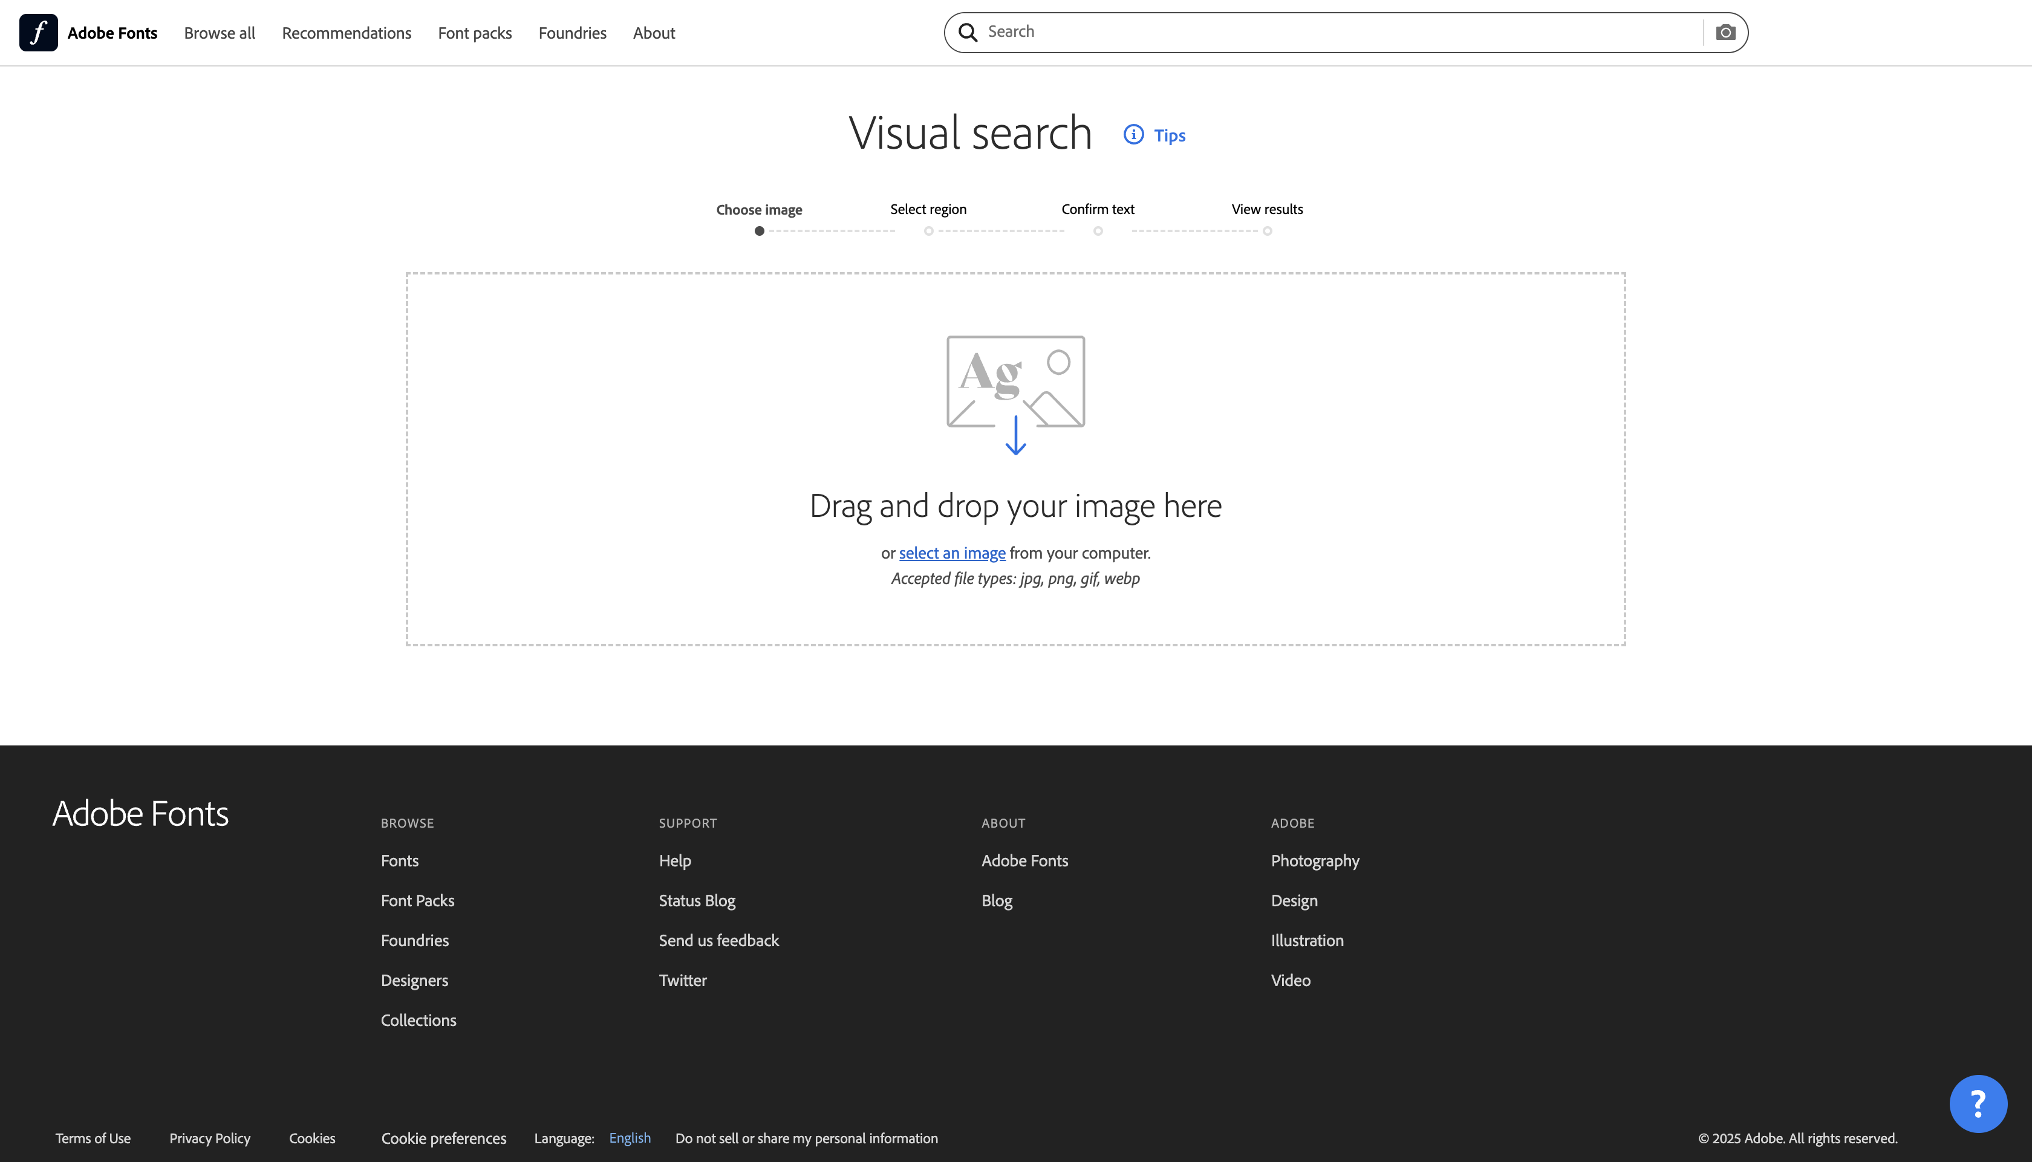Click the search magnifier icon
Screen dimensions: 2032x1162
coord(967,31)
